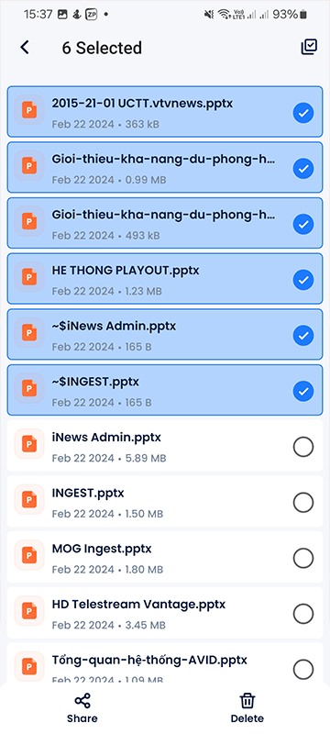Tap the Delete label

tap(247, 718)
